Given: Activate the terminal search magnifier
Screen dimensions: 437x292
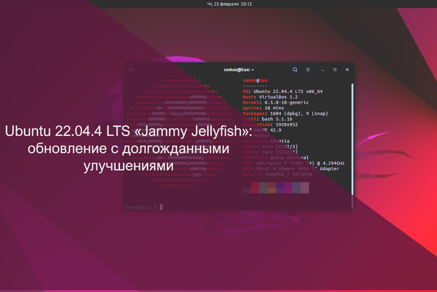Looking at the screenshot, I should click(295, 70).
